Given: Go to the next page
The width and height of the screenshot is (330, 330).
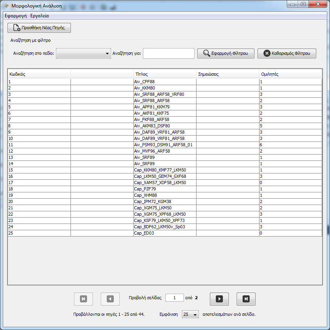Looking at the screenshot, I should tap(219, 299).
